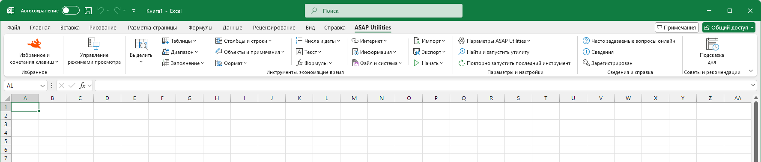This screenshot has width=761, height=162.
Task: Open the Информация tools menu
Action: (x=374, y=52)
